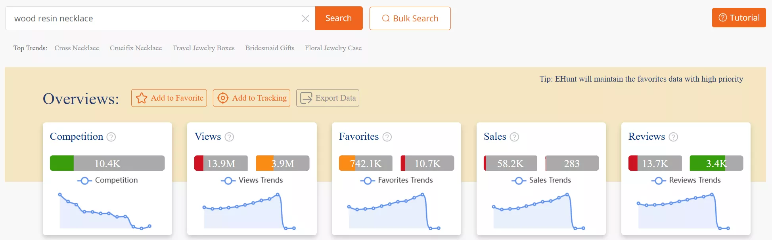Open the Floral Jewelry Case trend
Image resolution: width=772 pixels, height=240 pixels.
[x=333, y=48]
